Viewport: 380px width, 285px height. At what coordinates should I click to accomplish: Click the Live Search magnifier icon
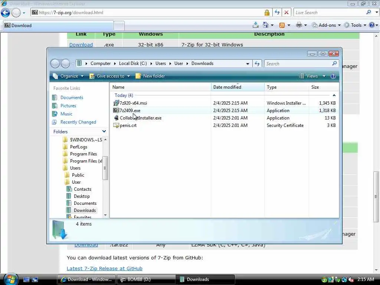tap(368, 12)
